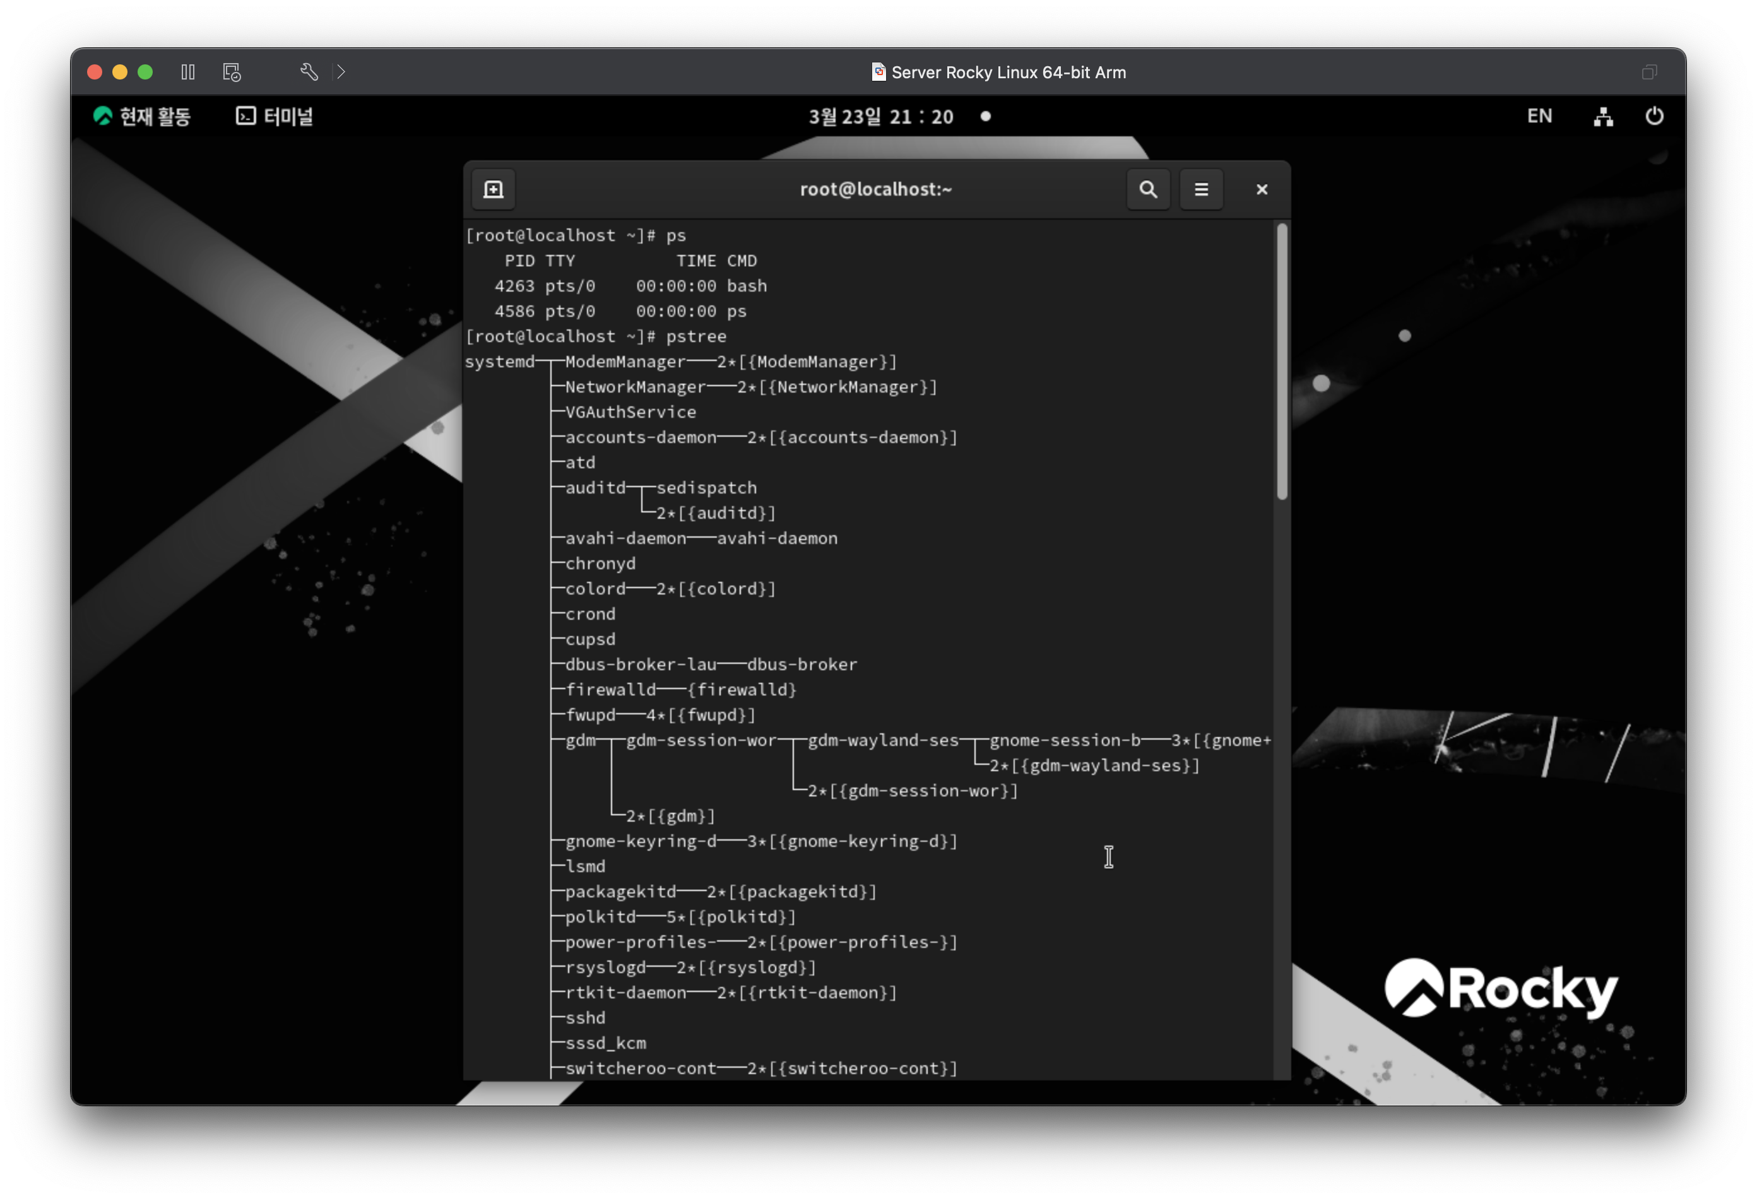
Task: Click the 'rsyslogd' process entry
Action: pos(605,967)
